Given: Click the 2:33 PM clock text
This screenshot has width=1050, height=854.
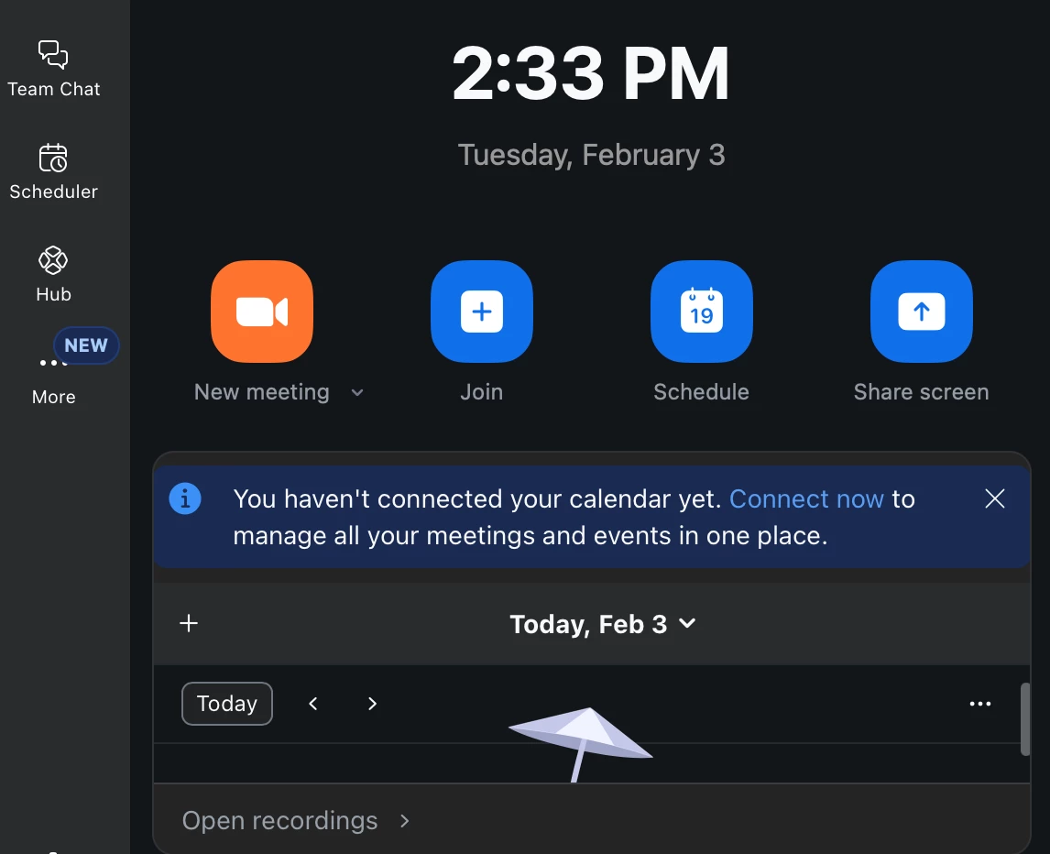Looking at the screenshot, I should [x=591, y=73].
